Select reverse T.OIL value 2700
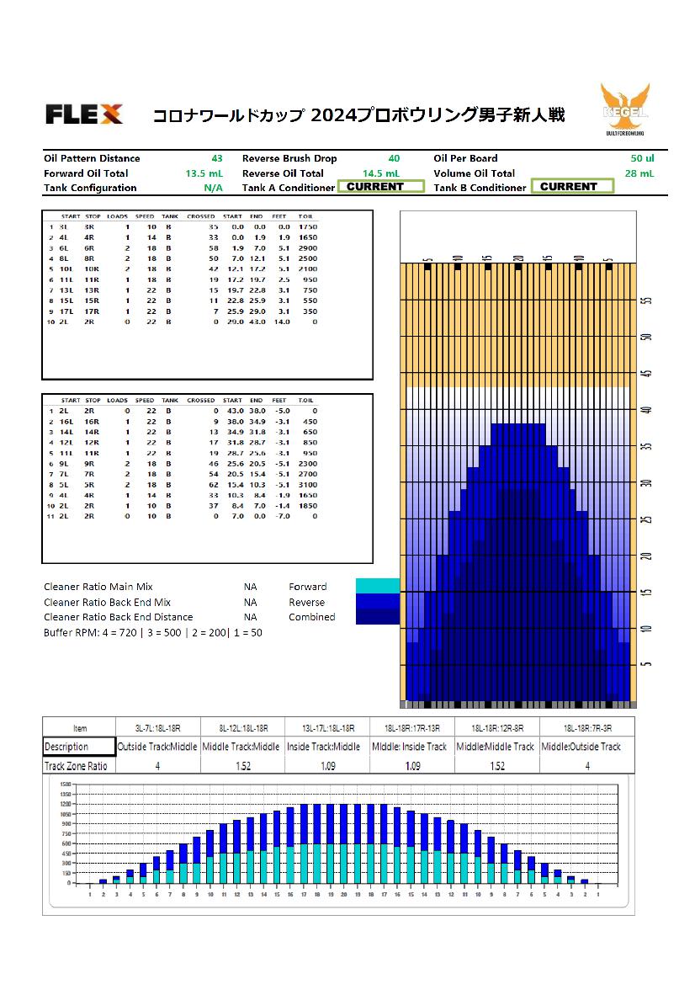This screenshot has height=984, width=695. pos(307,475)
